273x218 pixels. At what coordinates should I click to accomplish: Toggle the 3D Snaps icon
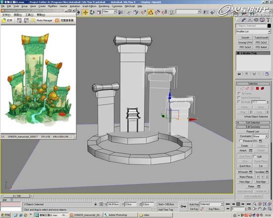[x=143, y=12]
